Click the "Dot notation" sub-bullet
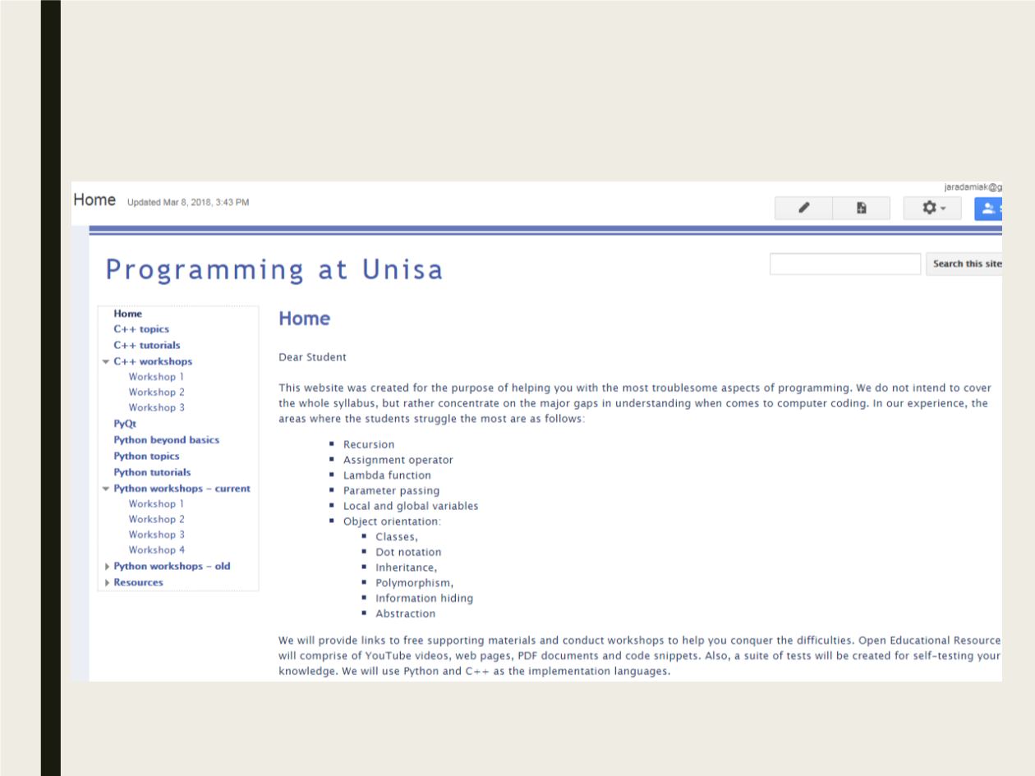The height and width of the screenshot is (776, 1035). pyautogui.click(x=408, y=552)
